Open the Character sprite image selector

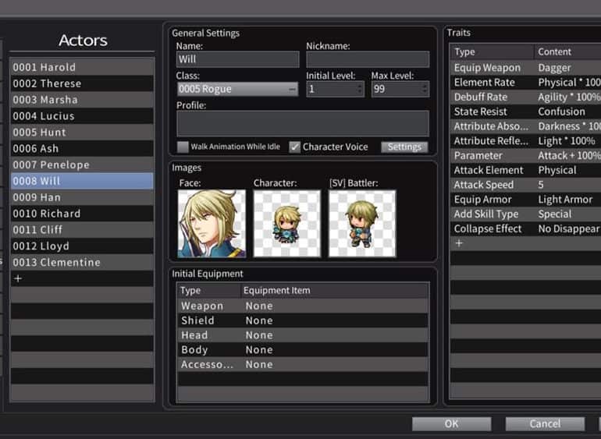click(x=286, y=223)
